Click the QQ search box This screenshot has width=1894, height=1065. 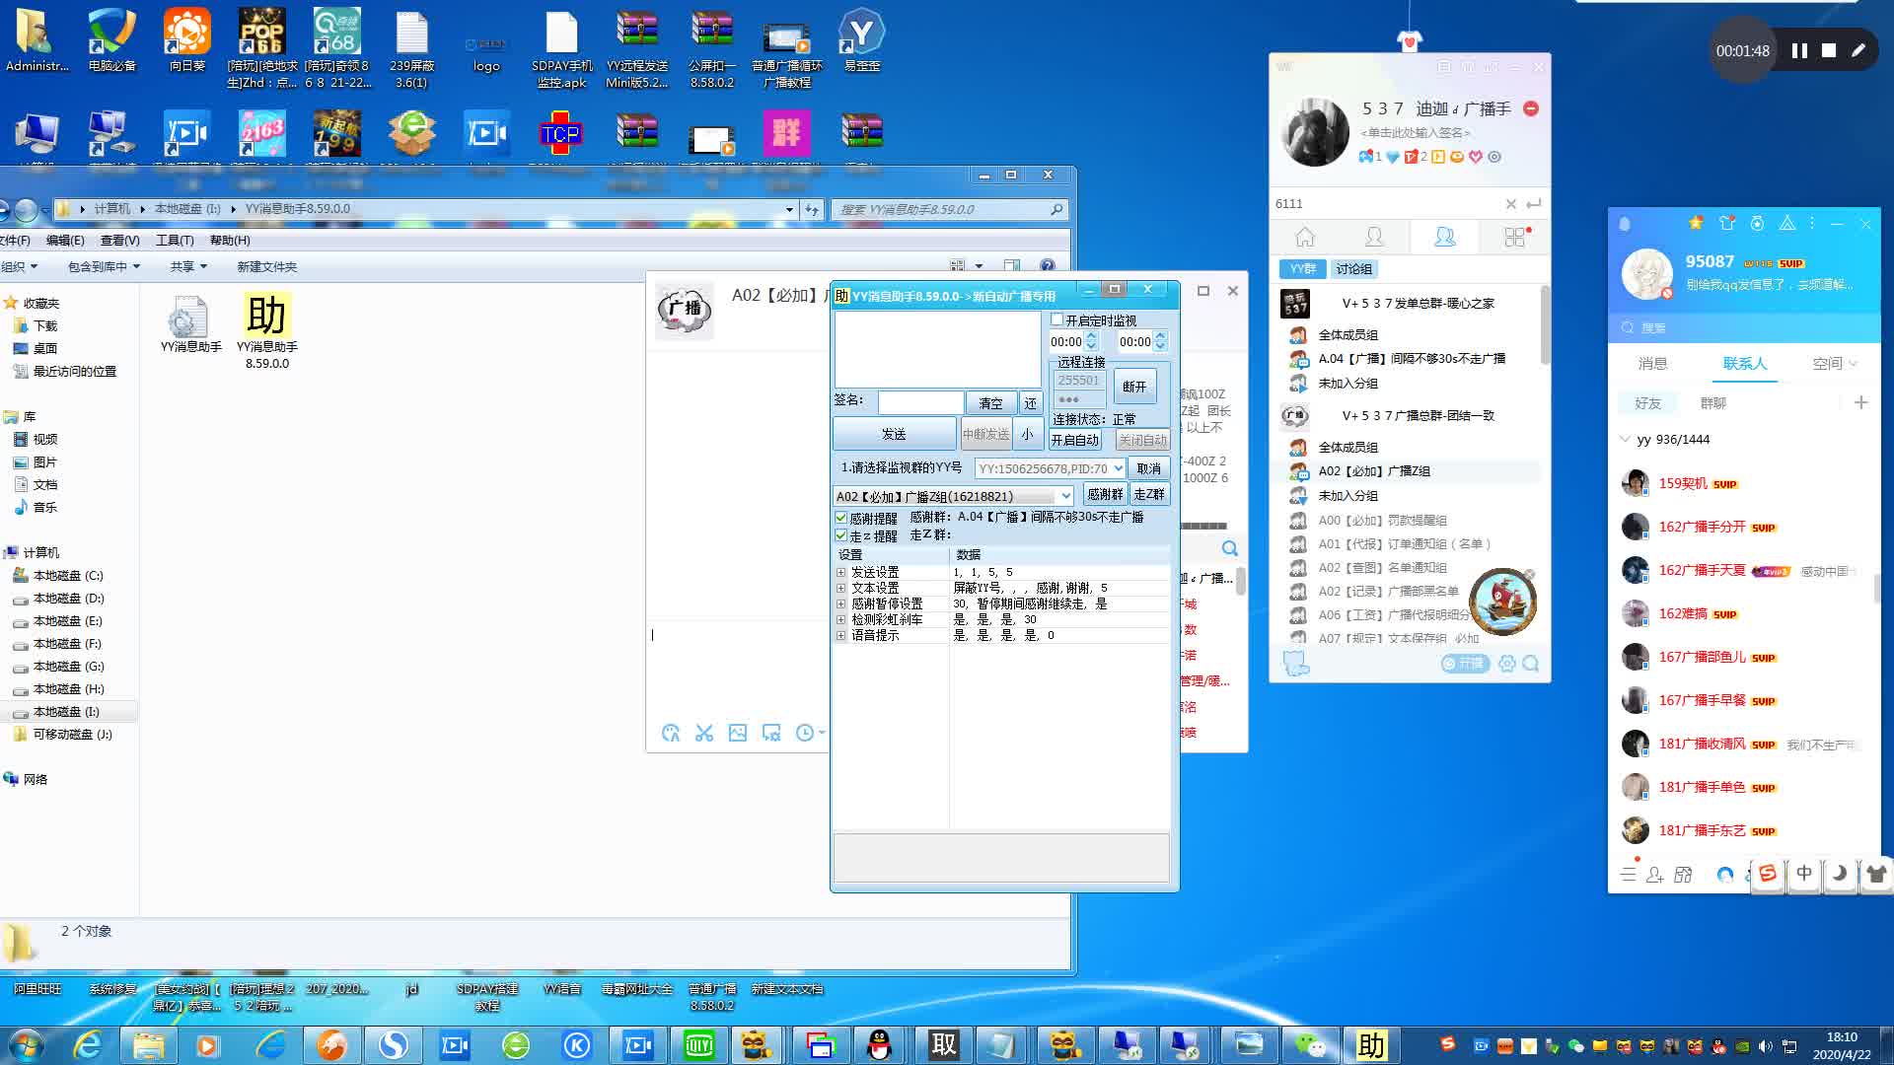pos(1744,327)
